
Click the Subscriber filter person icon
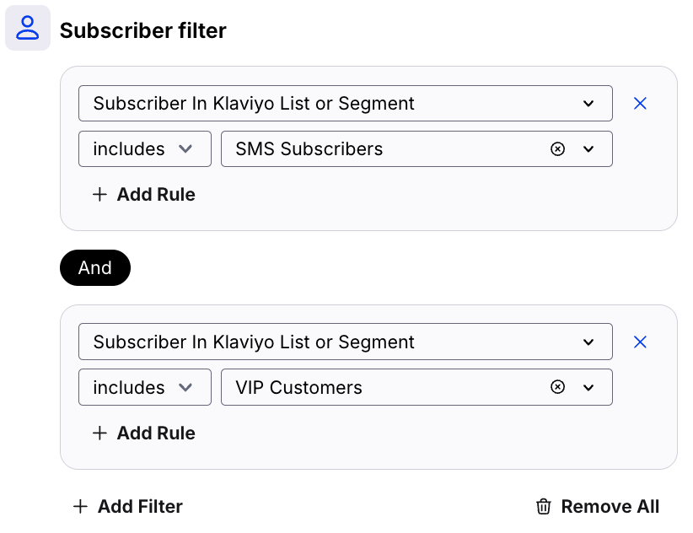pos(28,28)
